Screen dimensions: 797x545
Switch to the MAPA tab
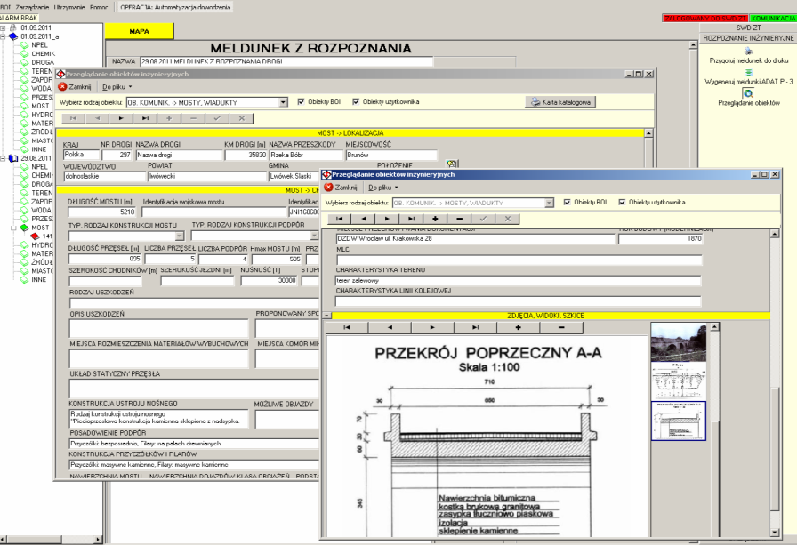[x=140, y=31]
